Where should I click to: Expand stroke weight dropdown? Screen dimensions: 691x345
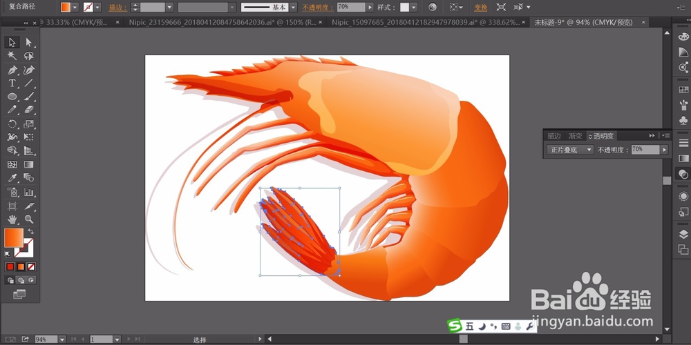coord(170,7)
